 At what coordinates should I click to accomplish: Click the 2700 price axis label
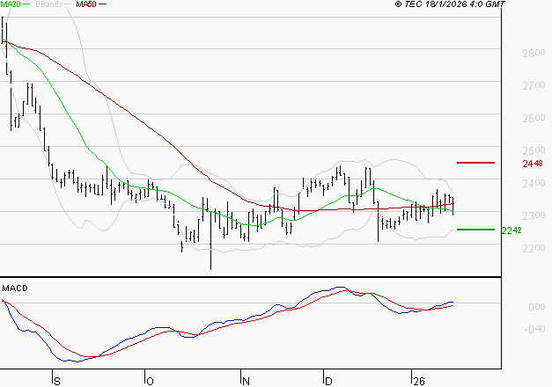coord(534,85)
